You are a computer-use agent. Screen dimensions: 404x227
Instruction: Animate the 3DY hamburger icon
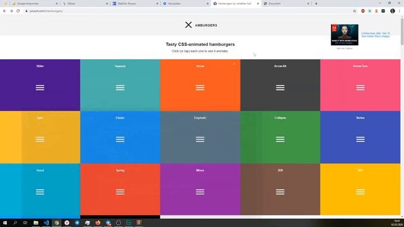360,192
